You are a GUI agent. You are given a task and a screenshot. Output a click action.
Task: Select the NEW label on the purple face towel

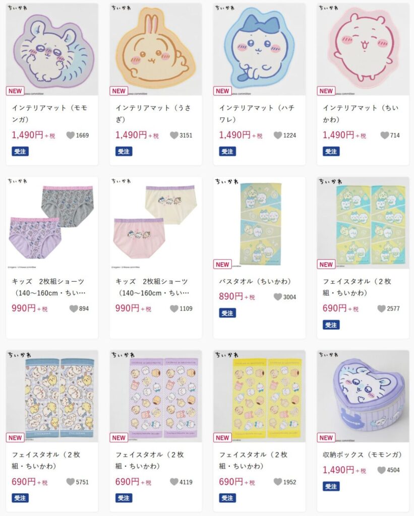click(x=119, y=438)
